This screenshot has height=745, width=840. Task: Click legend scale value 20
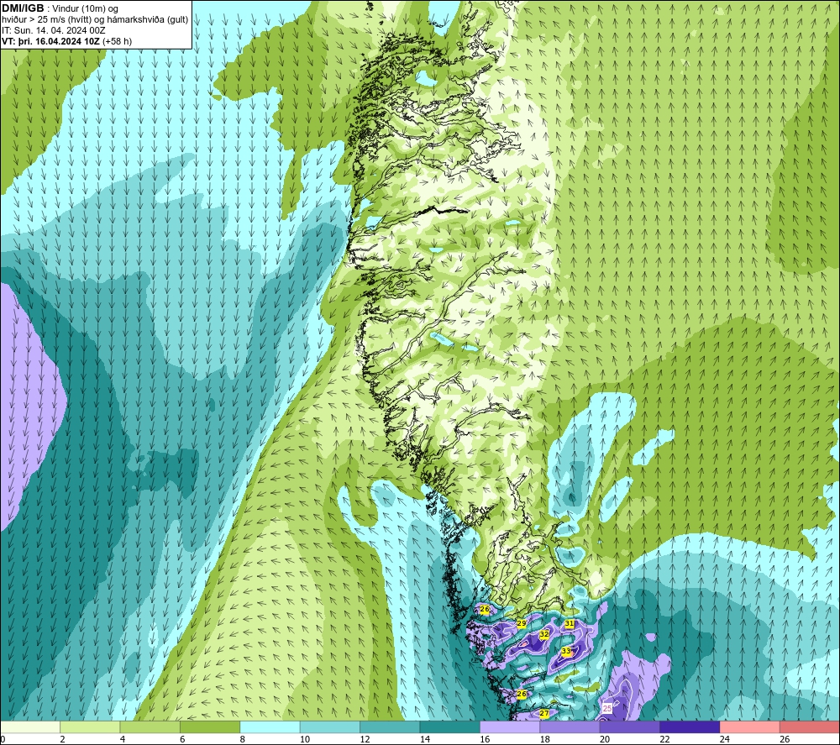coord(605,739)
